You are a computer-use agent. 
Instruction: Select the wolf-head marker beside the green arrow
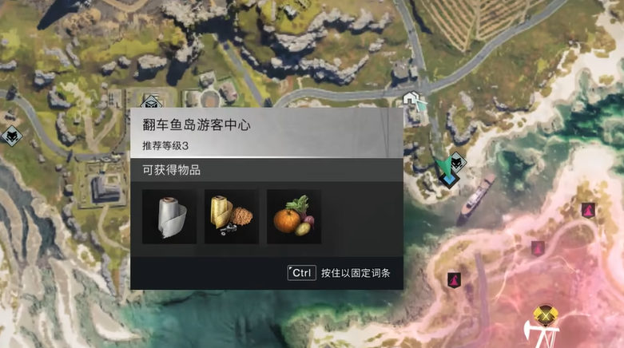pyautogui.click(x=458, y=162)
